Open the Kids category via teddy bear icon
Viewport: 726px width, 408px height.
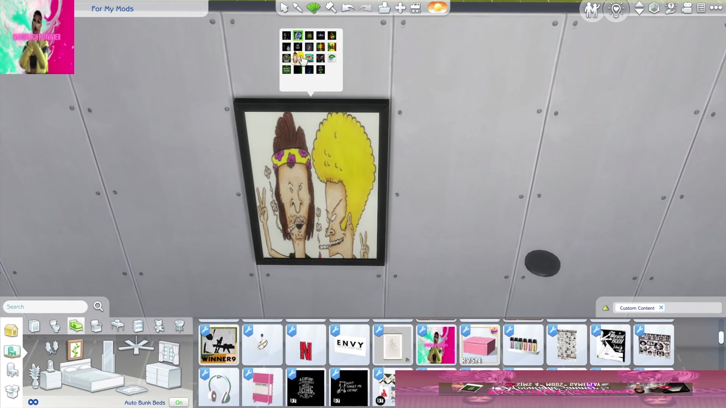pyautogui.click(x=159, y=326)
